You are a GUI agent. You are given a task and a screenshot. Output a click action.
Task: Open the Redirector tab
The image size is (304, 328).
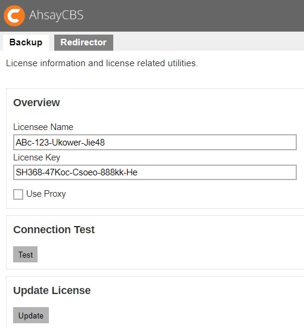point(83,42)
